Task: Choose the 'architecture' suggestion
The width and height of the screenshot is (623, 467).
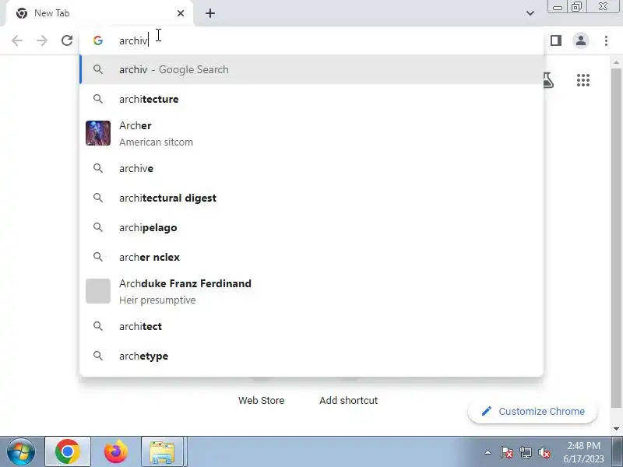Action: point(311,99)
